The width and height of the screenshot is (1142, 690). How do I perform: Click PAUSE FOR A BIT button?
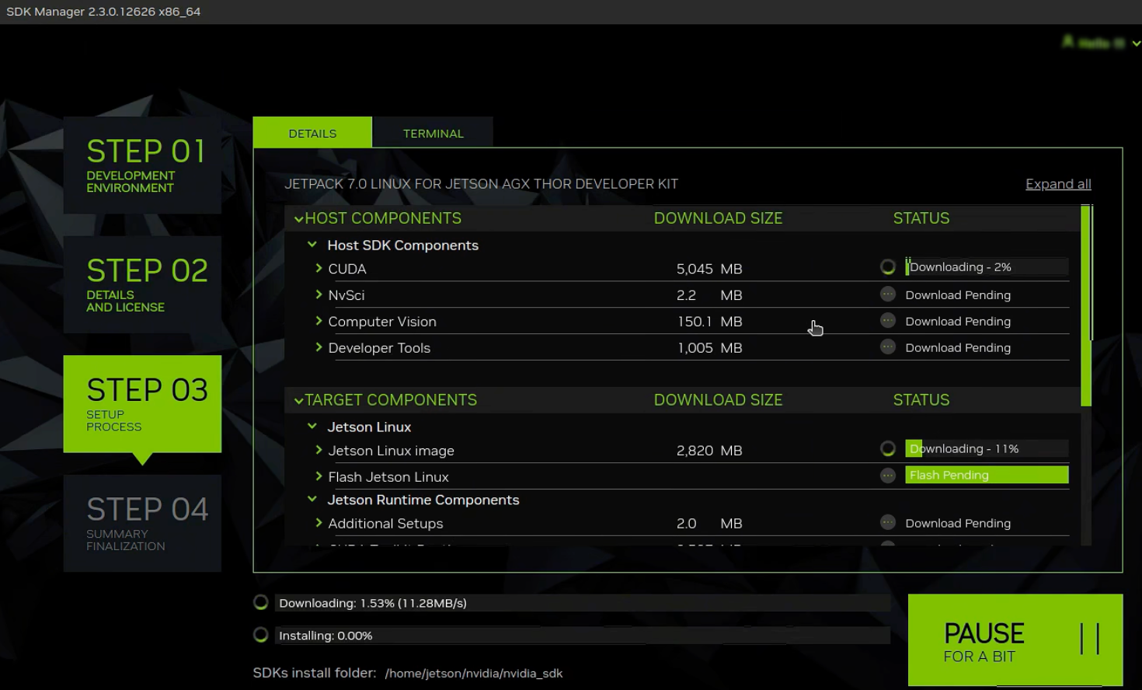click(x=1015, y=639)
